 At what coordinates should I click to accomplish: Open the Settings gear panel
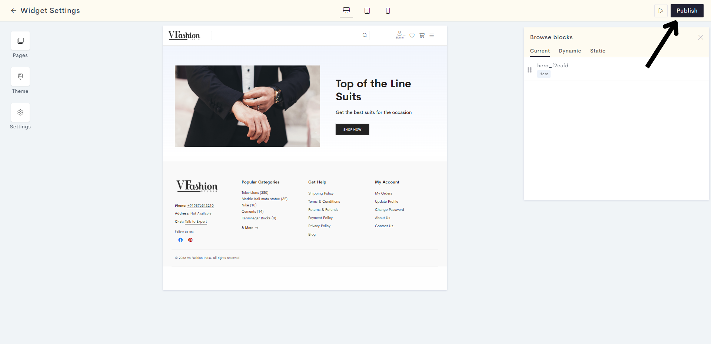coord(20,112)
